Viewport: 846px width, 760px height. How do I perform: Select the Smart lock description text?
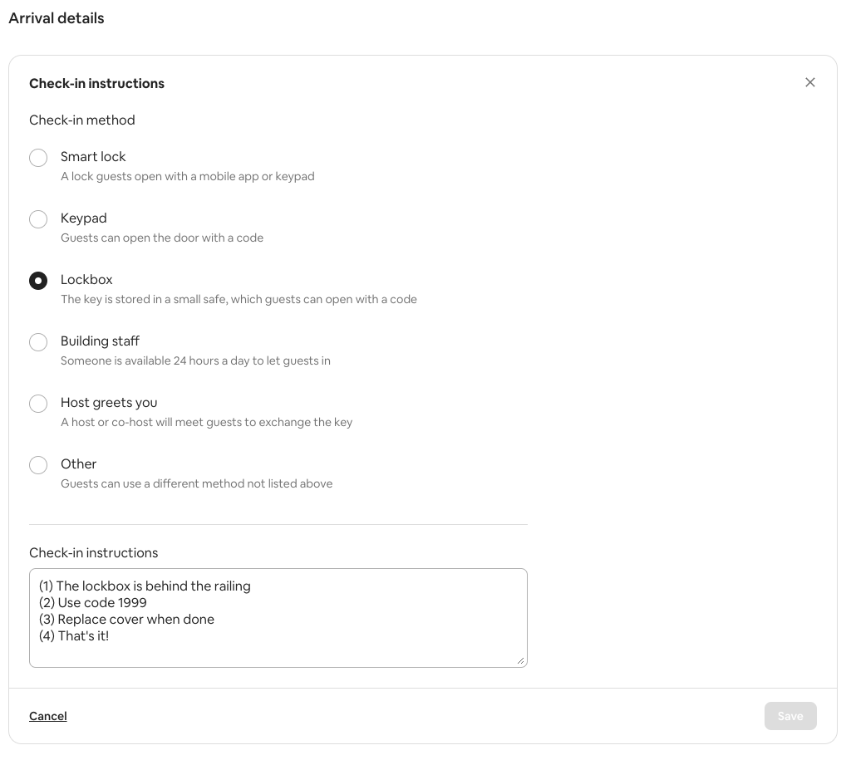(x=187, y=176)
